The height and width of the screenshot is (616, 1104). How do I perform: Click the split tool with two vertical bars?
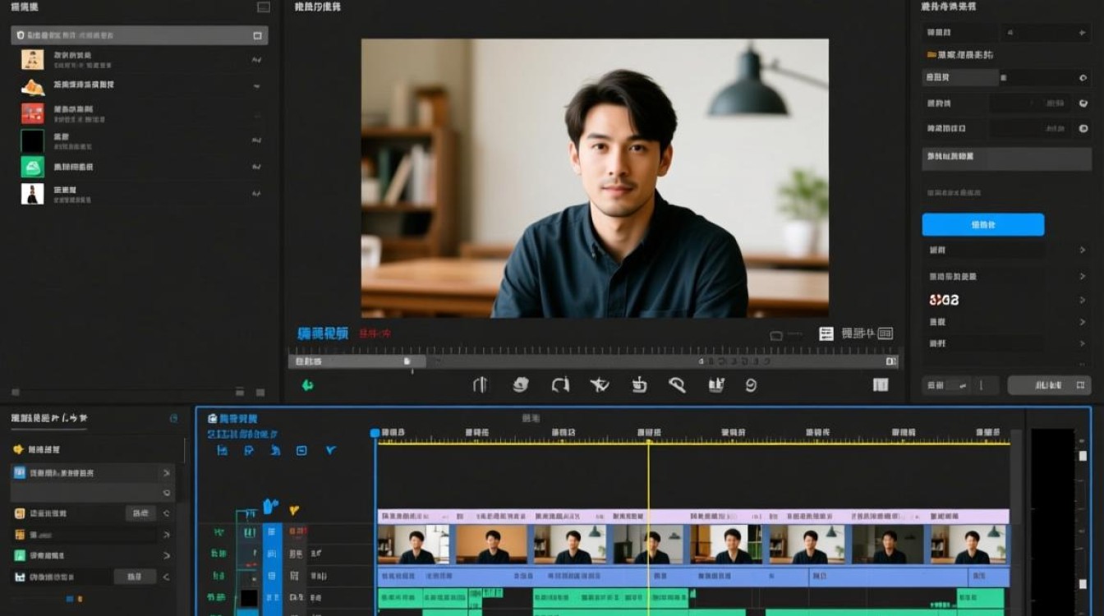481,384
